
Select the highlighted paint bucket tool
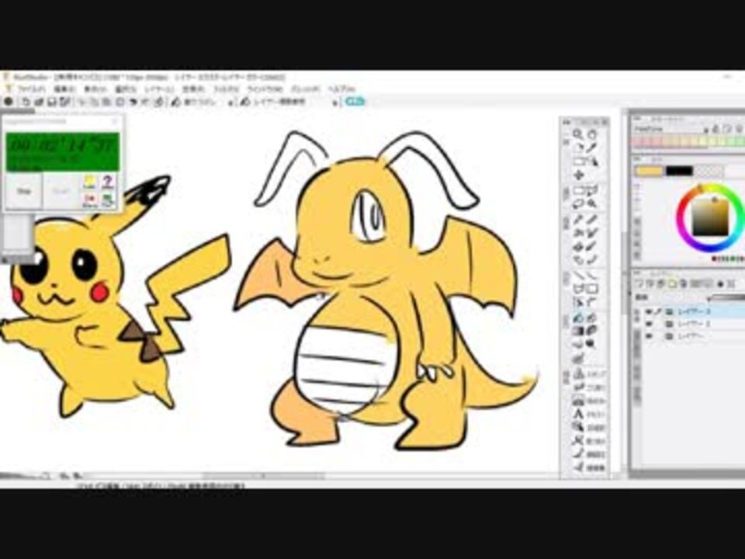click(x=578, y=317)
